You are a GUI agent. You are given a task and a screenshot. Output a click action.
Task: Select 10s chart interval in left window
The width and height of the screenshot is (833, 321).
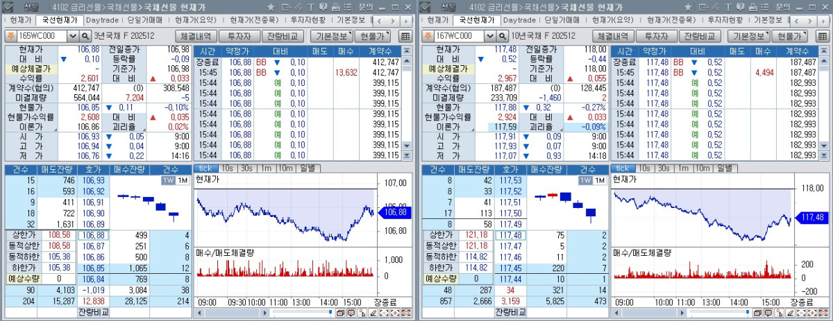(x=228, y=168)
